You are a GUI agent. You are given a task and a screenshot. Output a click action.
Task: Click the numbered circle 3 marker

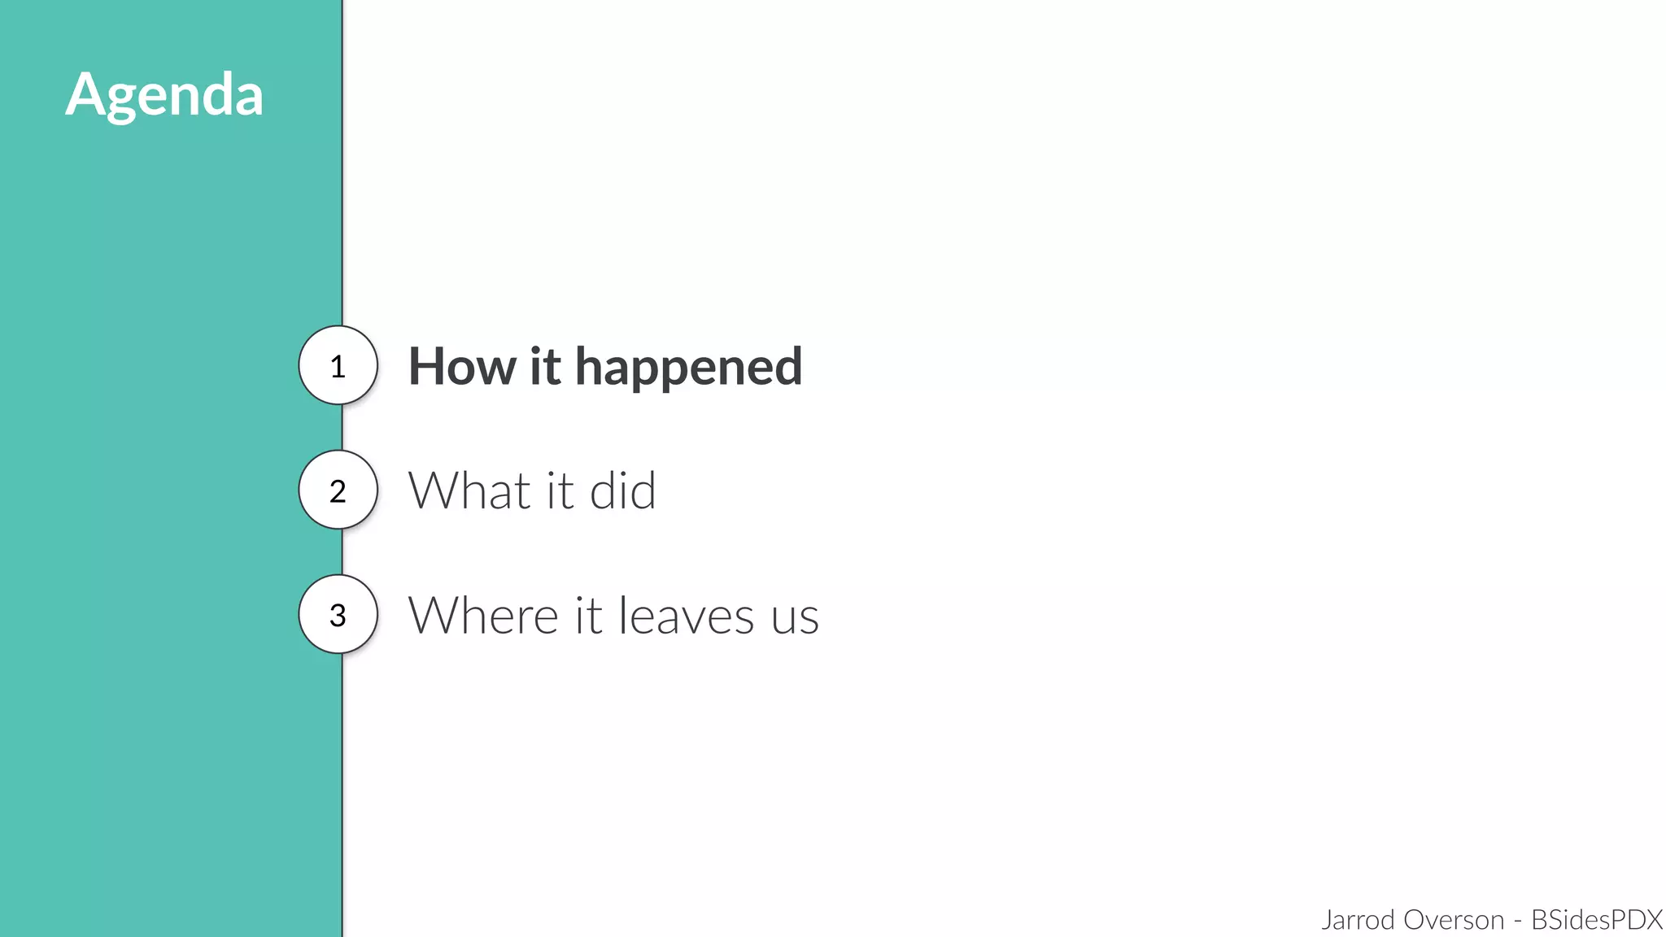click(338, 615)
